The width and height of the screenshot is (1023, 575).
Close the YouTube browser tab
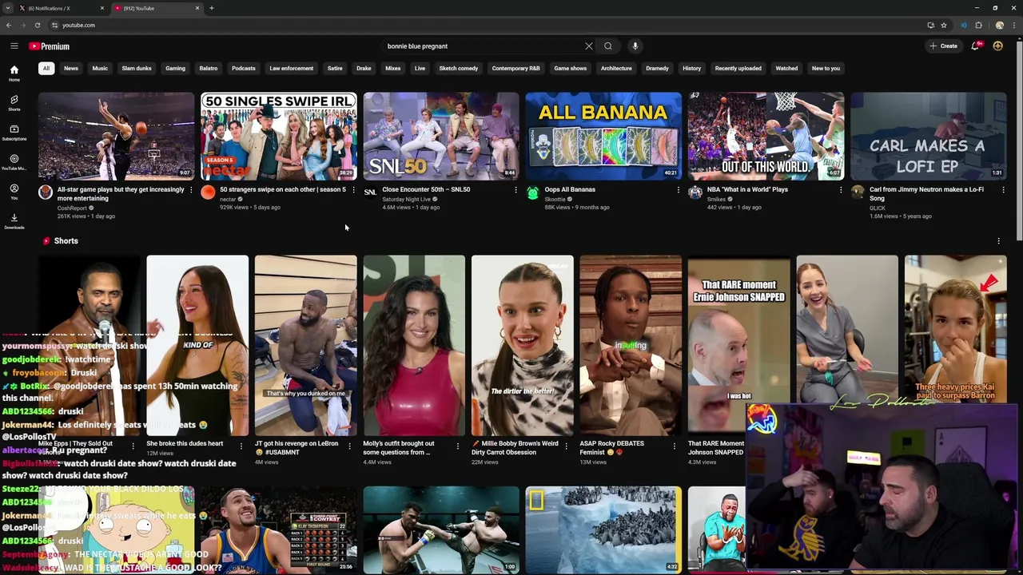(197, 8)
